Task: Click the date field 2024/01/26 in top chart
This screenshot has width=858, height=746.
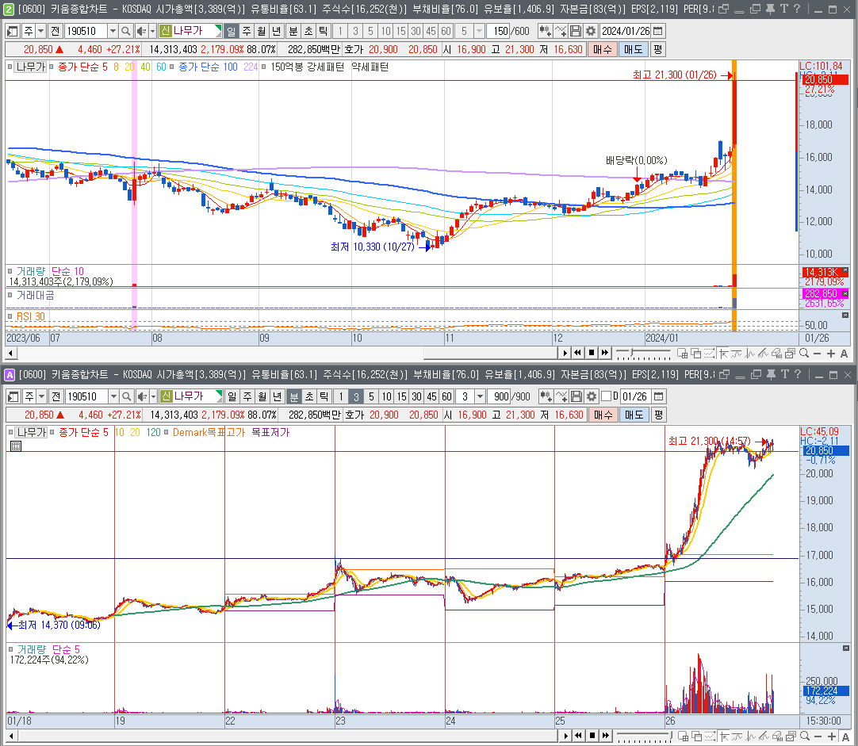Action: (626, 31)
